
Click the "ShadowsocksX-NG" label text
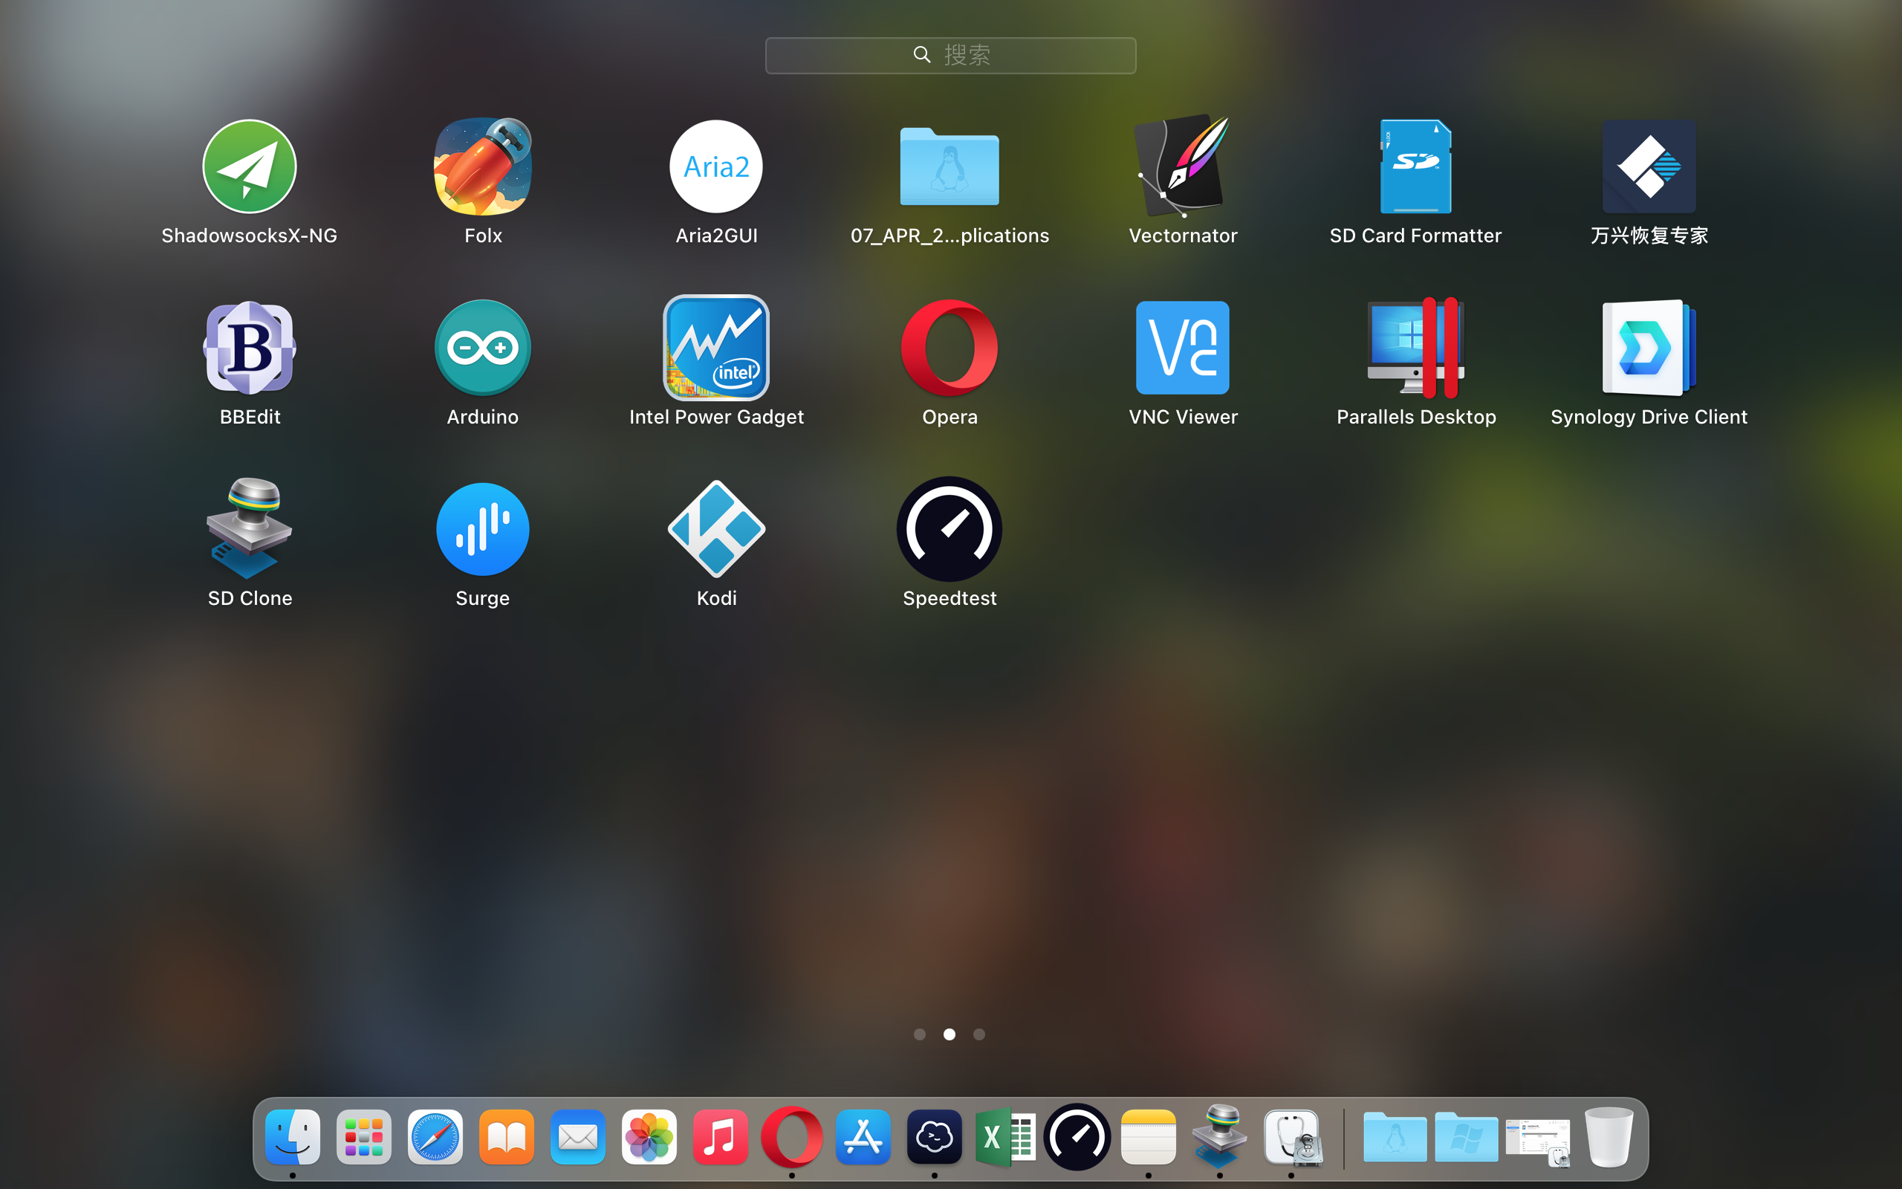tap(249, 235)
